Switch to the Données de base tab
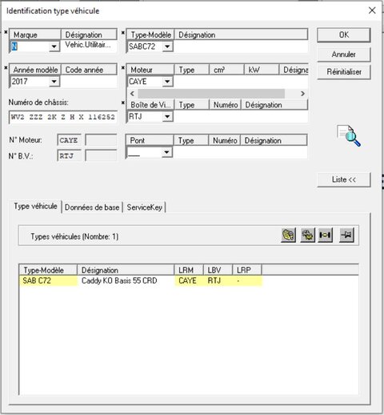Image resolution: width=384 pixels, height=415 pixels. point(92,207)
